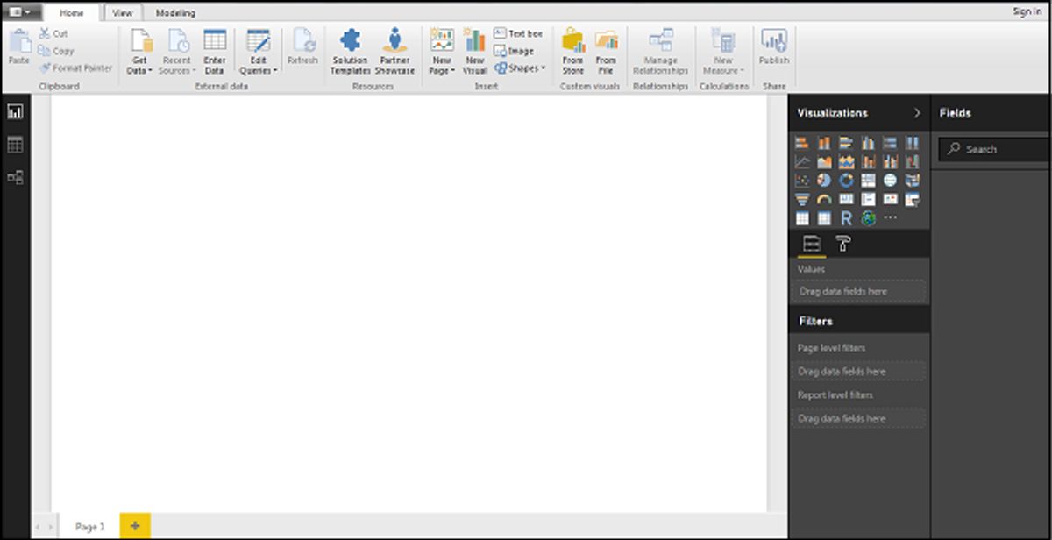
Task: Expand the New Page dropdown
Action: (442, 52)
